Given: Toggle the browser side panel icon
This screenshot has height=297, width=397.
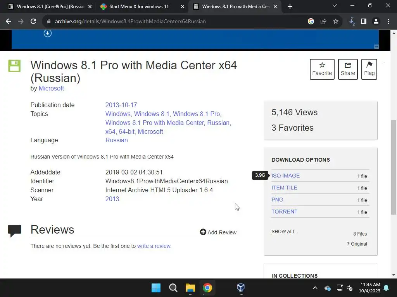Looking at the screenshot, I should click(x=364, y=22).
